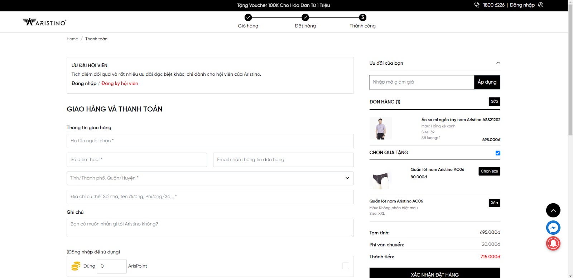
Task: Click Xác nhận đặt hàng button
Action: point(435,273)
